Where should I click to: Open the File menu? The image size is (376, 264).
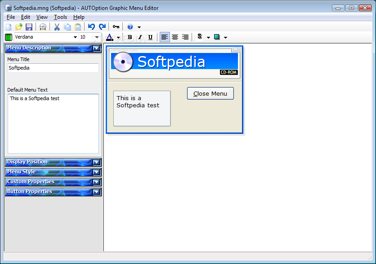coord(11,17)
